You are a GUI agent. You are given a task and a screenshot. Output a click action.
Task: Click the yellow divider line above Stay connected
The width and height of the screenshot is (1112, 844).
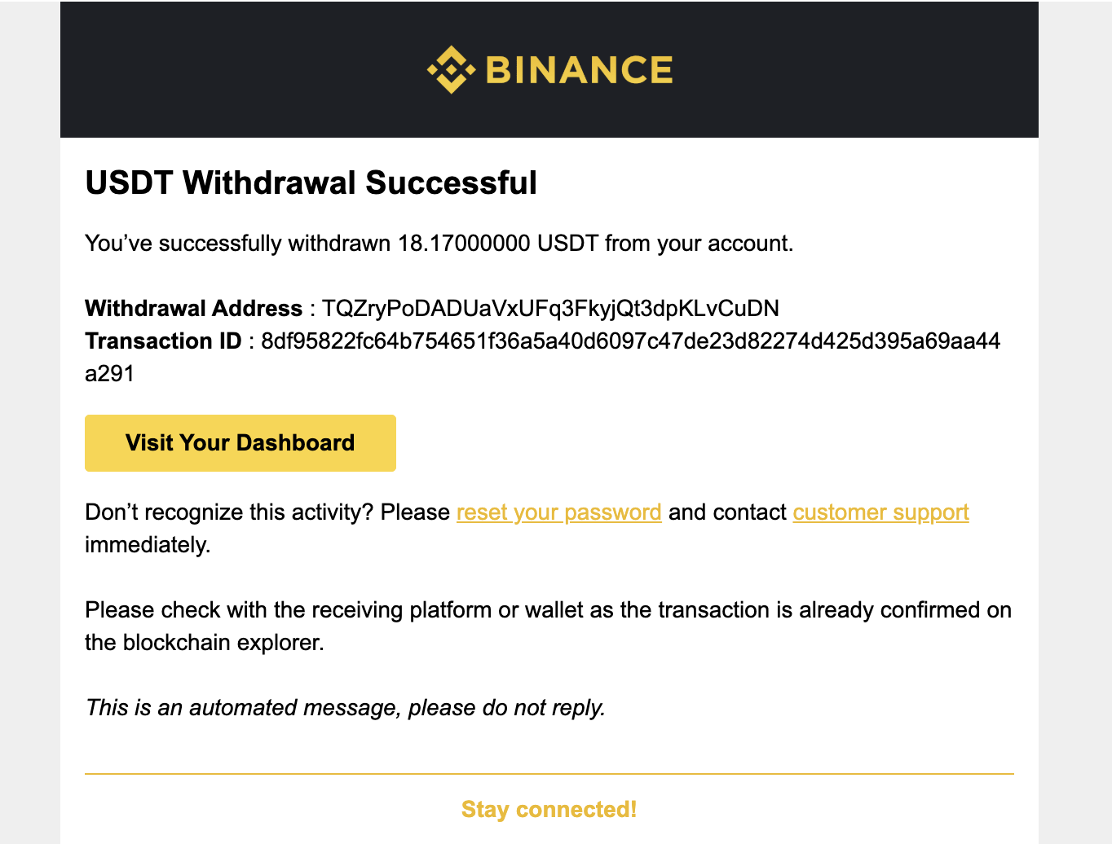point(549,774)
